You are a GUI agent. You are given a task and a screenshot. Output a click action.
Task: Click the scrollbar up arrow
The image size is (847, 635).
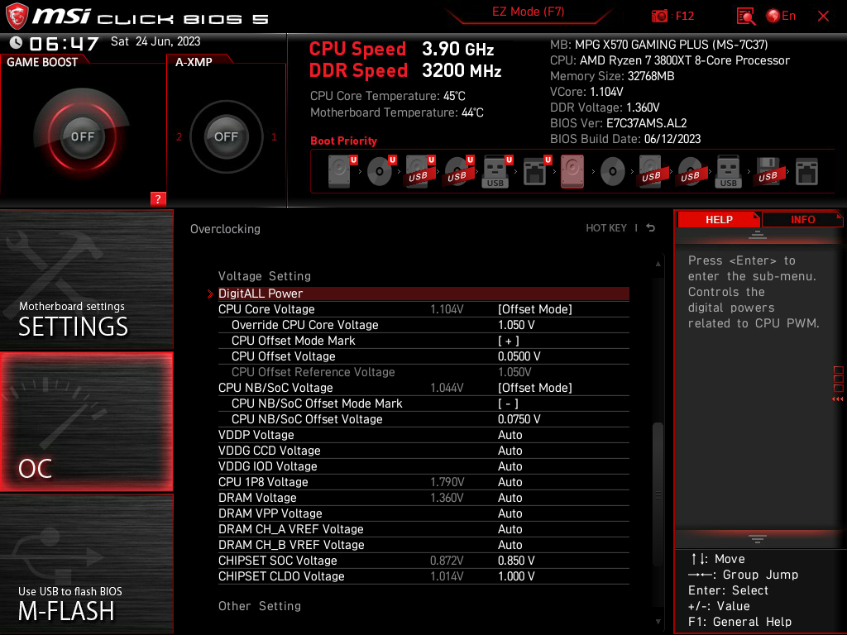[658, 264]
